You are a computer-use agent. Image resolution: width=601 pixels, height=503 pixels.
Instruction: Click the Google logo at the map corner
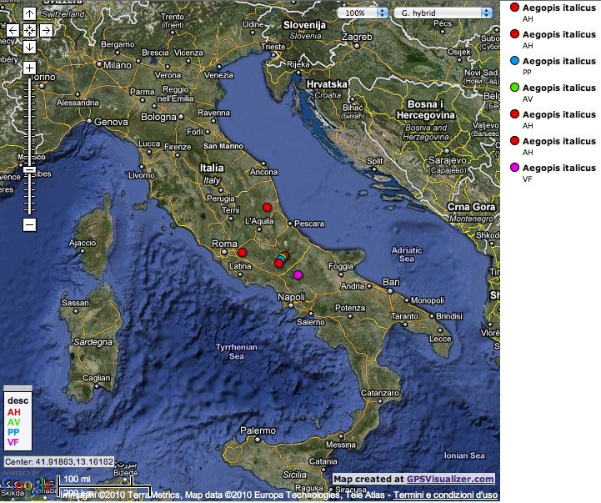click(x=27, y=485)
